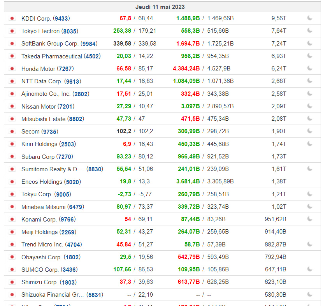Open the Subaru Corp link
The height and width of the screenshot is (306, 323).
point(38,157)
